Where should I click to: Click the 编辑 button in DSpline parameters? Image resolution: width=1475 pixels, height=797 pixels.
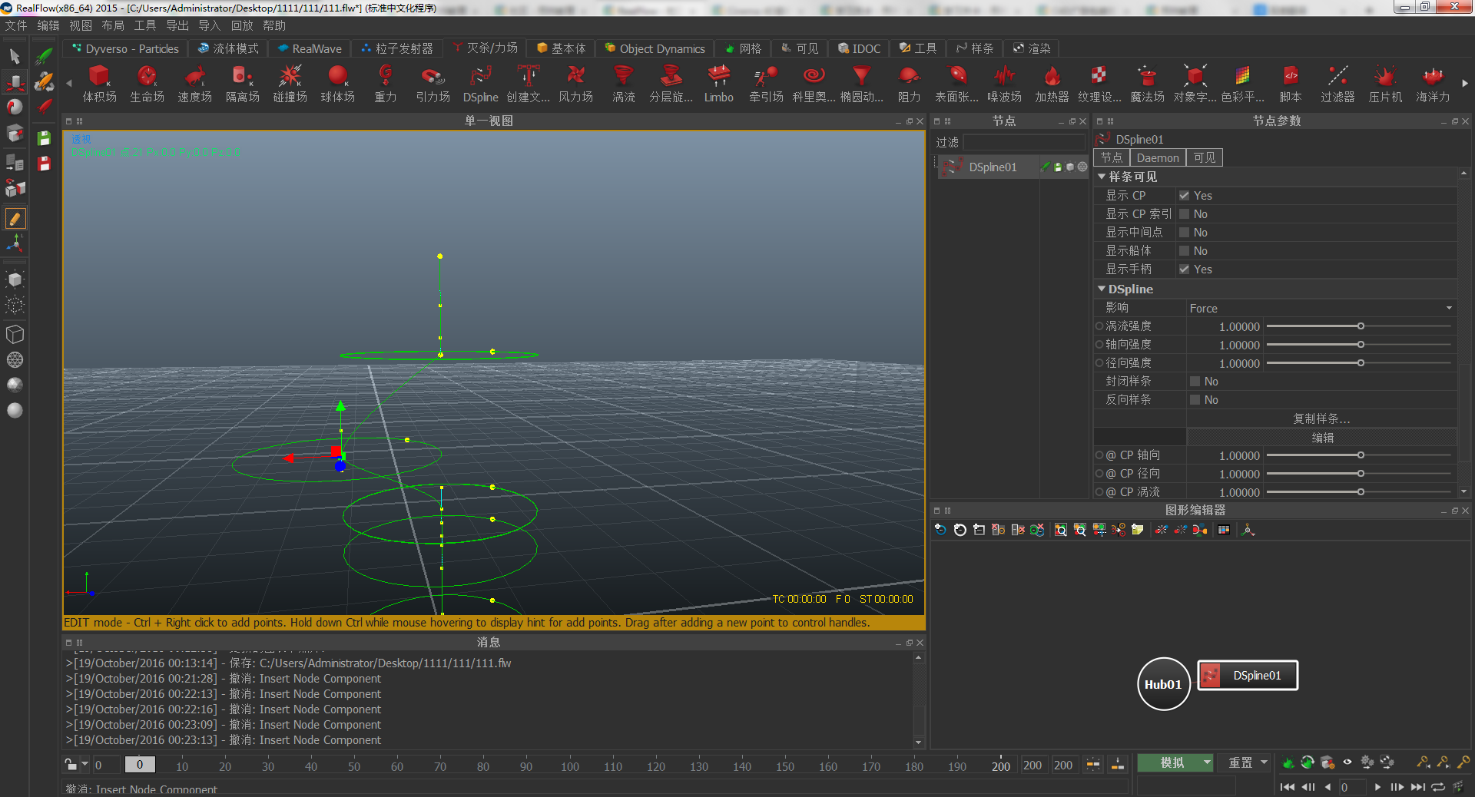(x=1322, y=438)
